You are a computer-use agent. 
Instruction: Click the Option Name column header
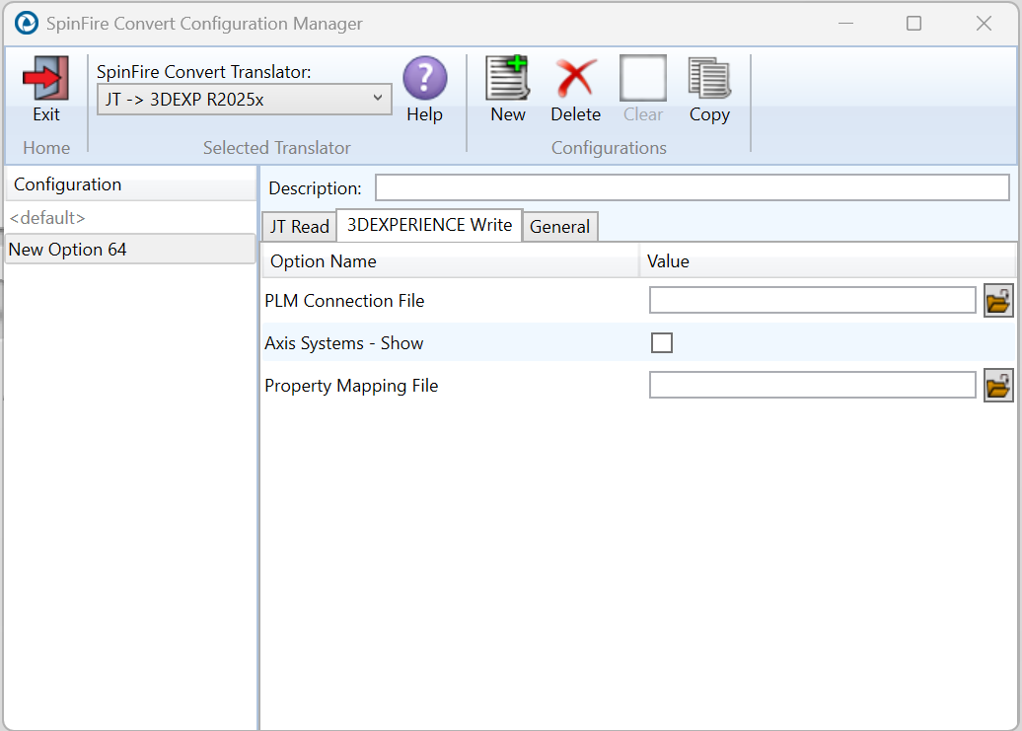pos(451,261)
